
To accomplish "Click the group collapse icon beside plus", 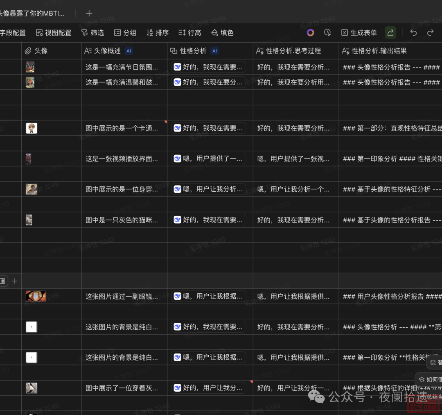I will click(2, 281).
